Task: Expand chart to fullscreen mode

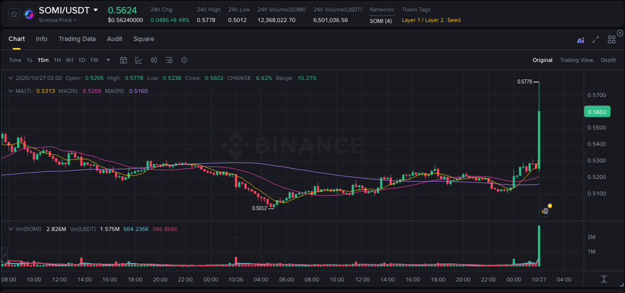Action: [x=595, y=40]
